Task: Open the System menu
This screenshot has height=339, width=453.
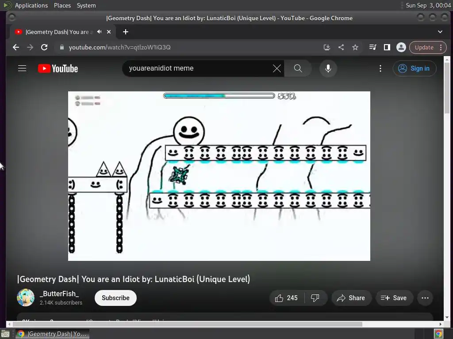Action: pos(86,5)
